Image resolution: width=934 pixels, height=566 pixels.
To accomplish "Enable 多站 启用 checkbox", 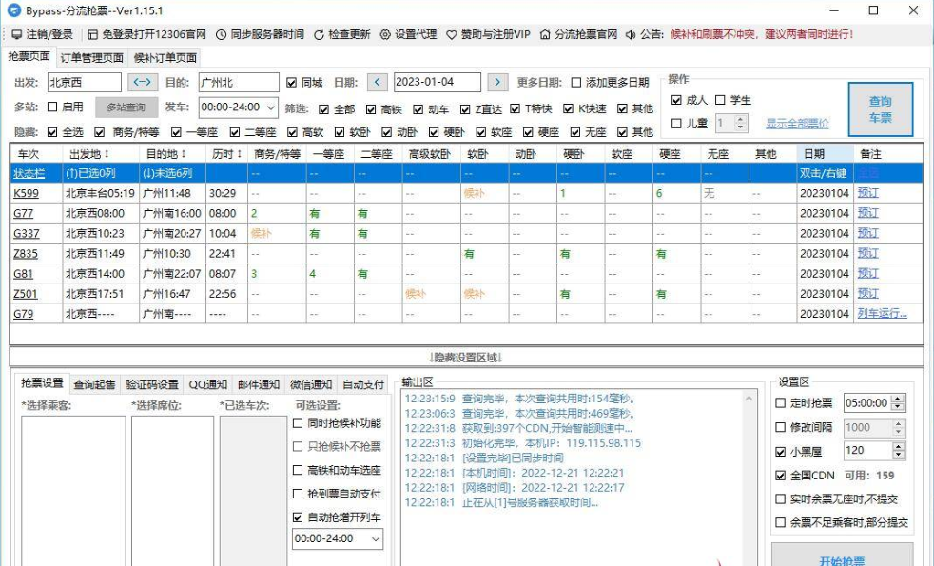I will click(52, 107).
